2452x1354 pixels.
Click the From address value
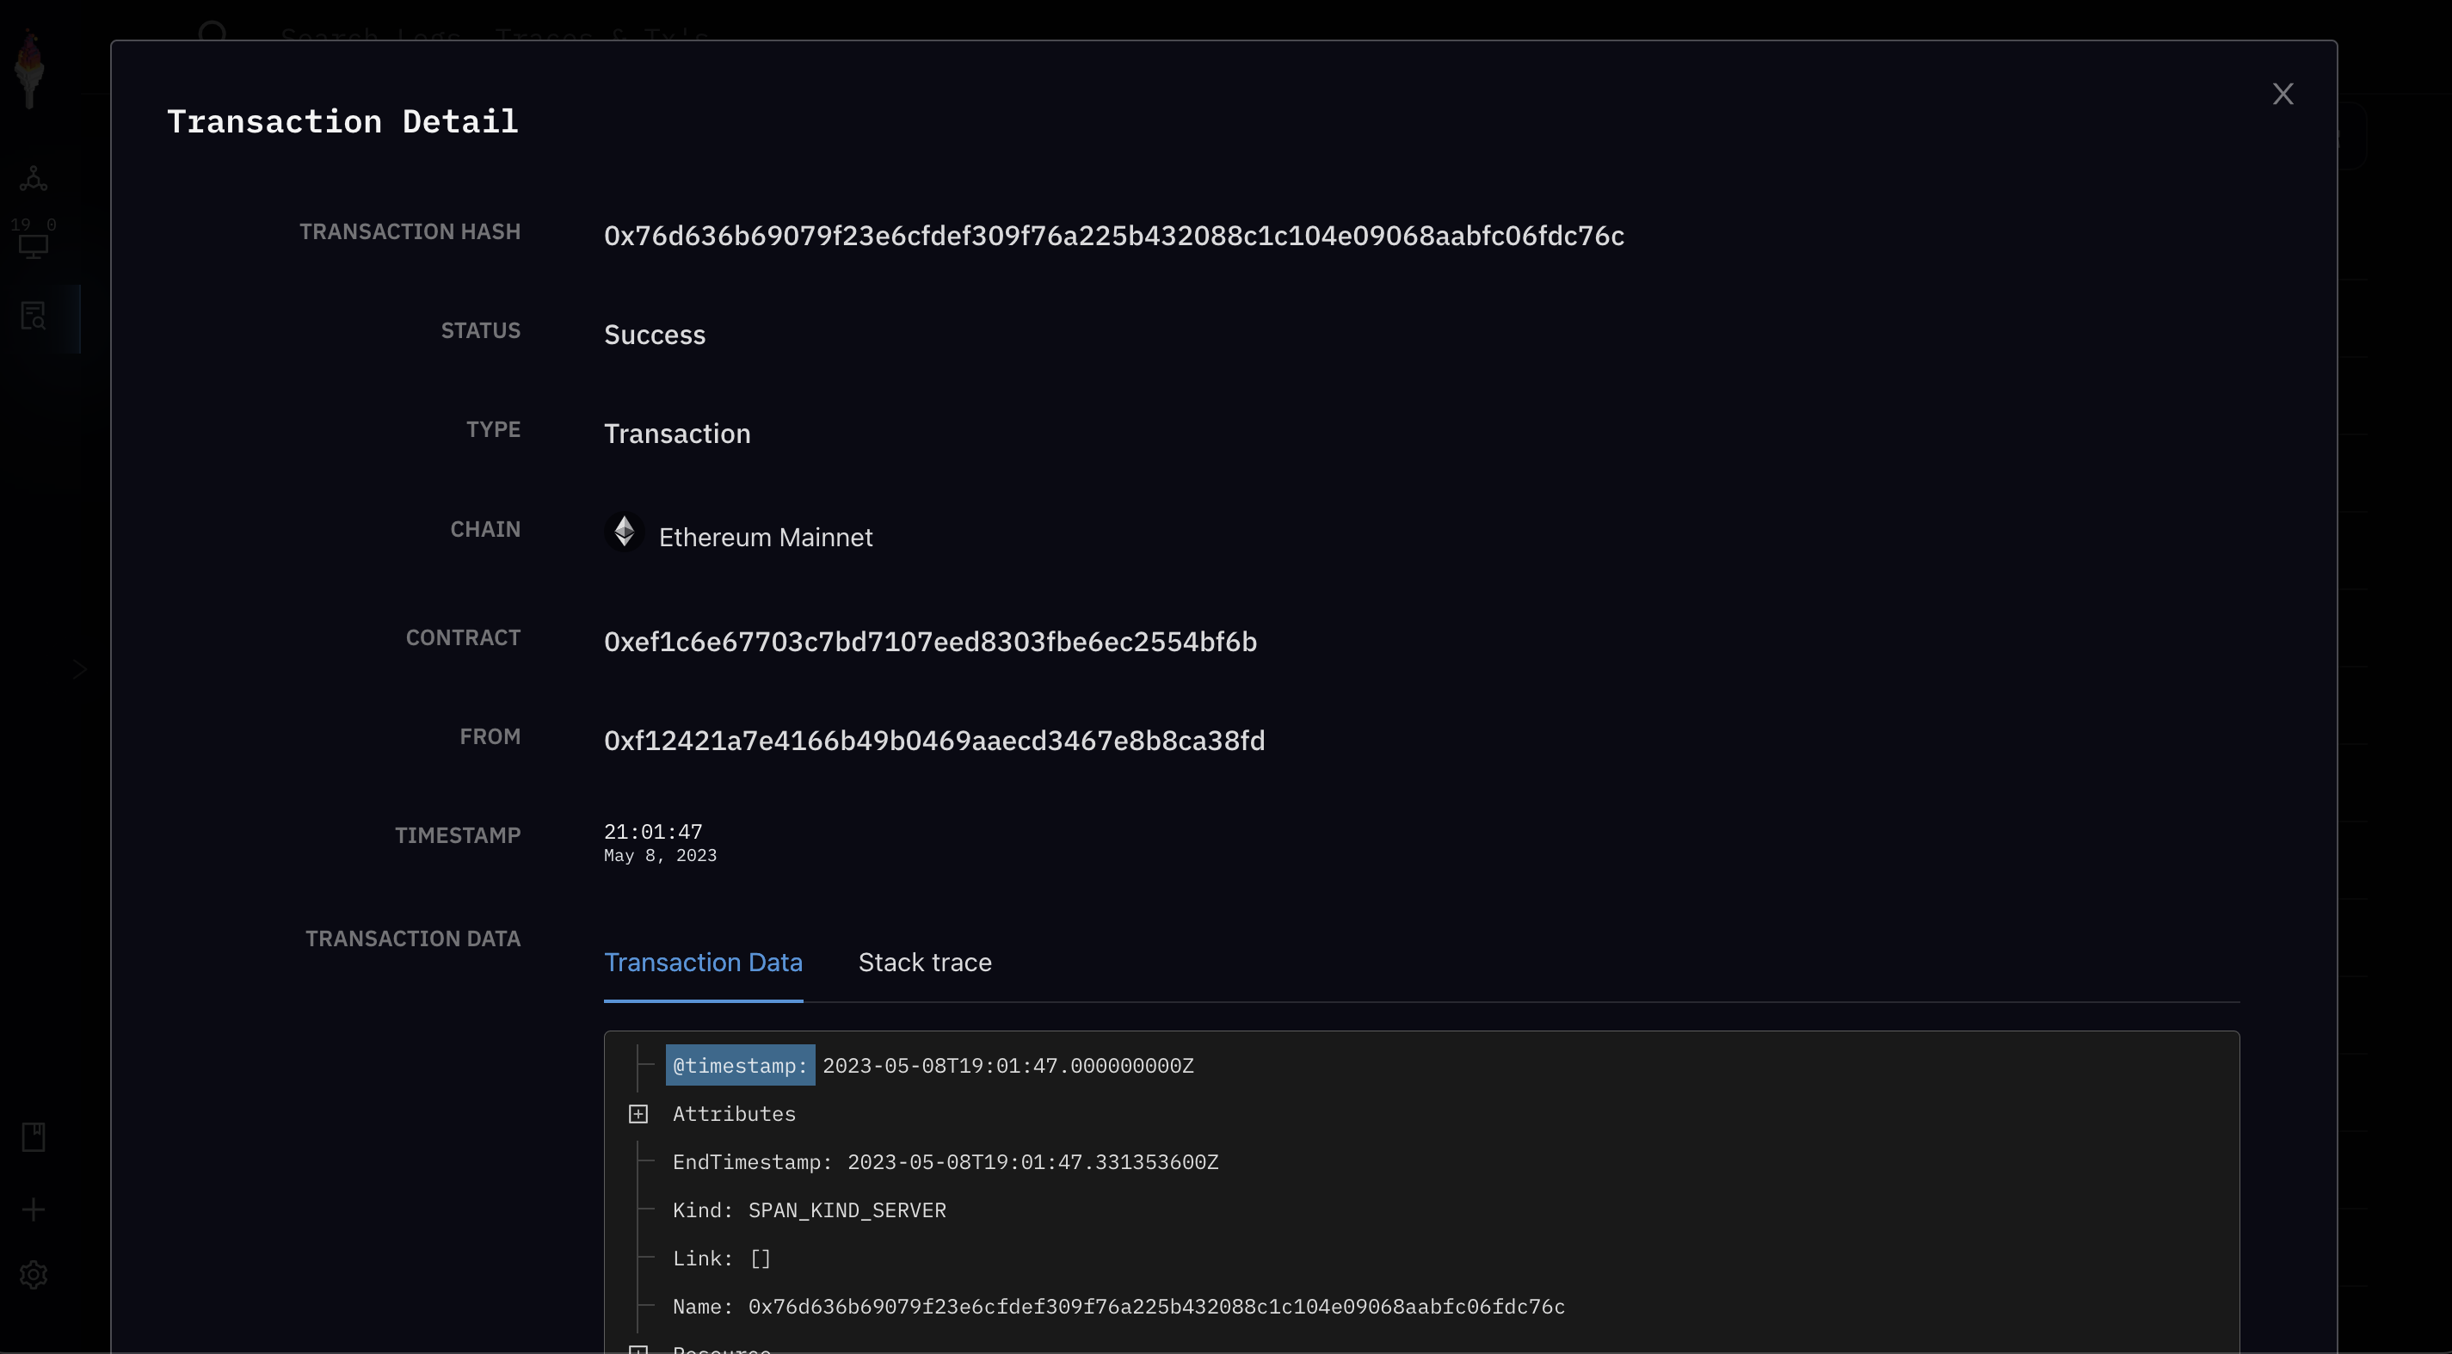(933, 742)
